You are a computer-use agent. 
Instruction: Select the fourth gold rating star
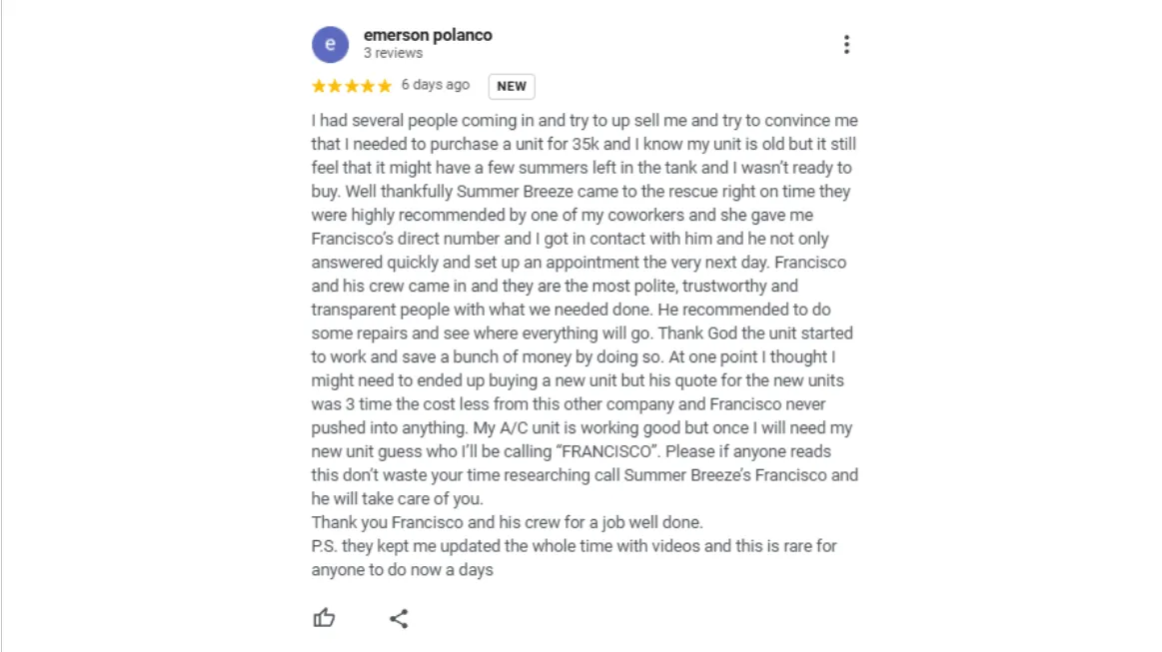click(x=368, y=86)
